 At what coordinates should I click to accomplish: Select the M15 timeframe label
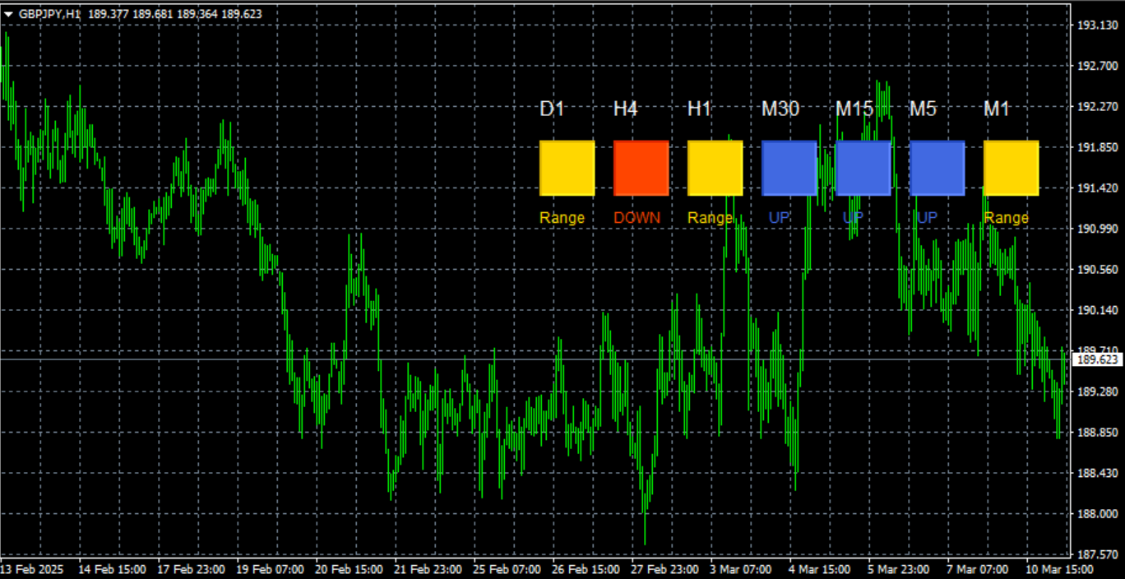tap(854, 109)
